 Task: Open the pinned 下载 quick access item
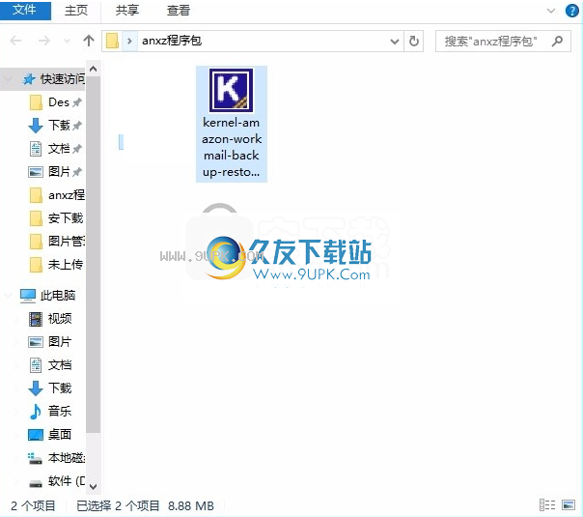click(x=59, y=125)
